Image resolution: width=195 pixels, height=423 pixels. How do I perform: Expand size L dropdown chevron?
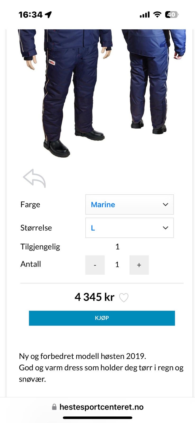tap(165, 228)
